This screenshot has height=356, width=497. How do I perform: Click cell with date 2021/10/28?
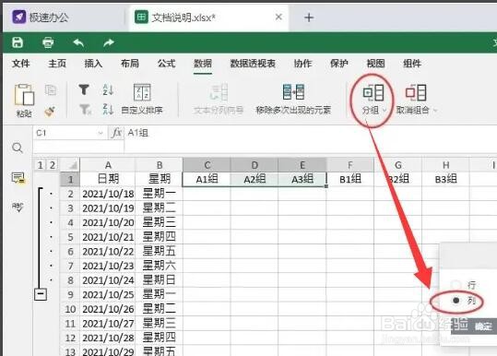(108, 338)
